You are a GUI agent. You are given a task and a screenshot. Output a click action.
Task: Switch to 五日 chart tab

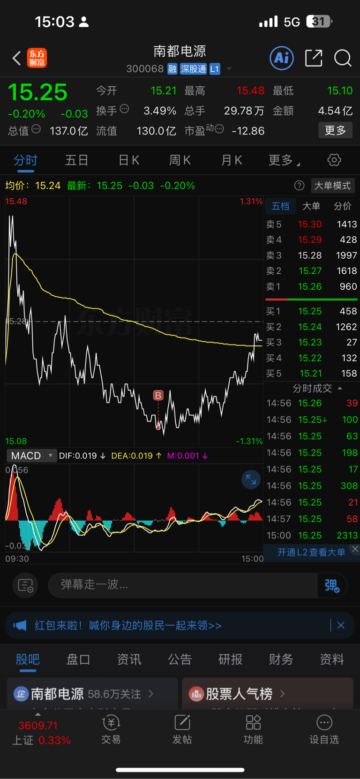(77, 160)
